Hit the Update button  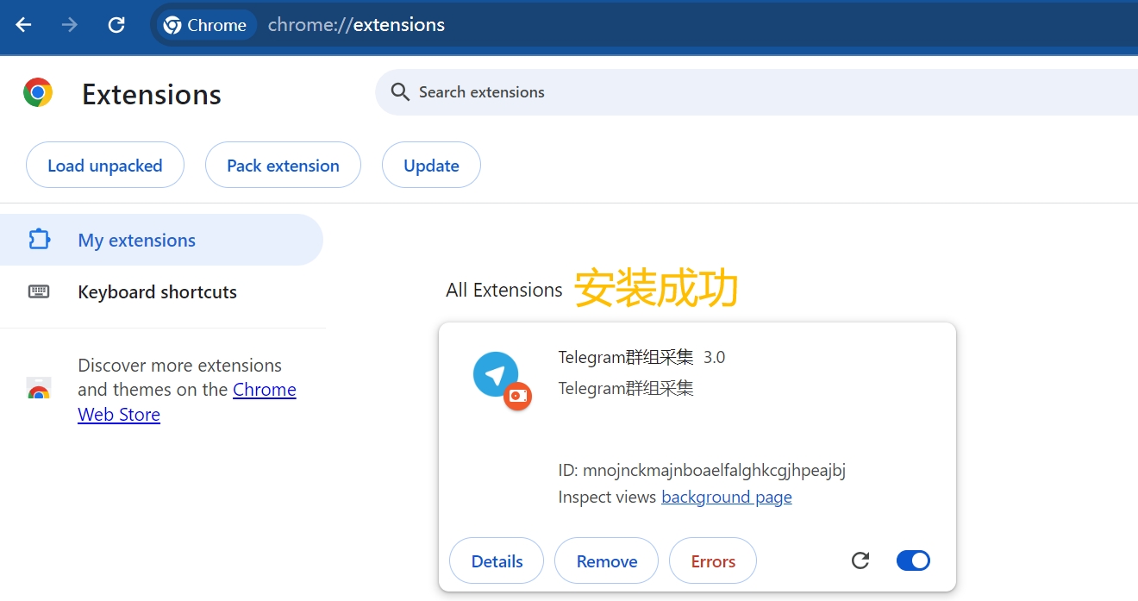tap(431, 166)
